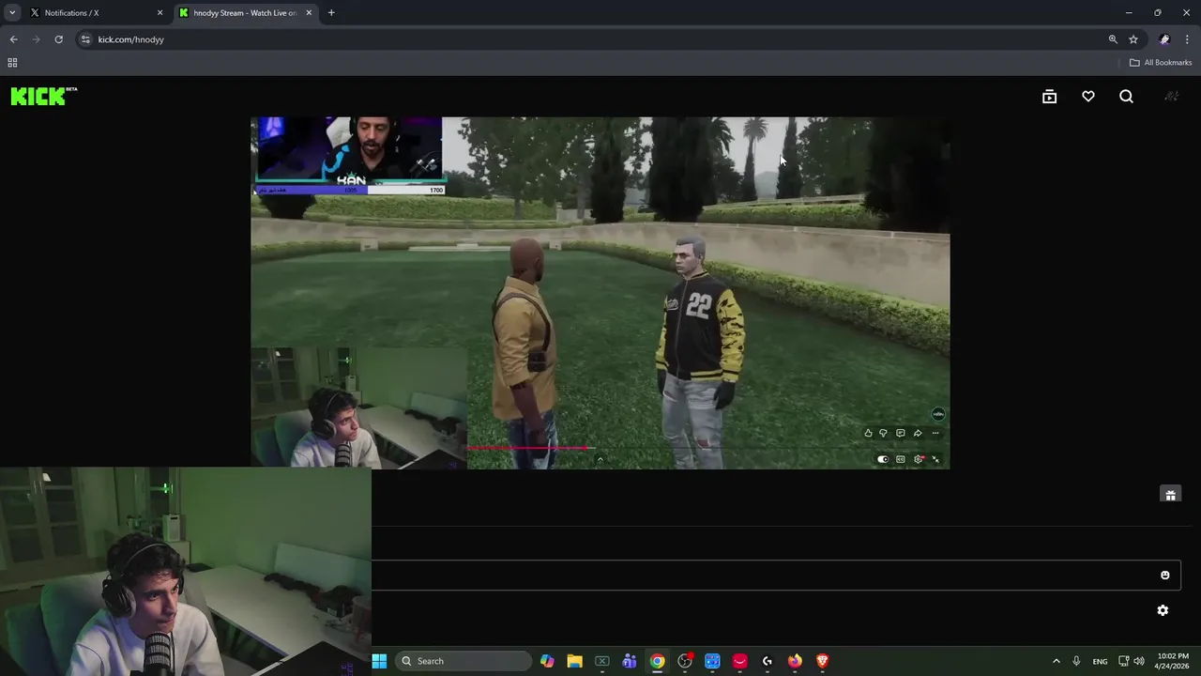1201x676 pixels.
Task: Toggle closed captions in the player
Action: pos(901,459)
